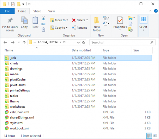This screenshot has width=159, height=139.
Task: Sort by the Type column header
Action: [116, 50]
